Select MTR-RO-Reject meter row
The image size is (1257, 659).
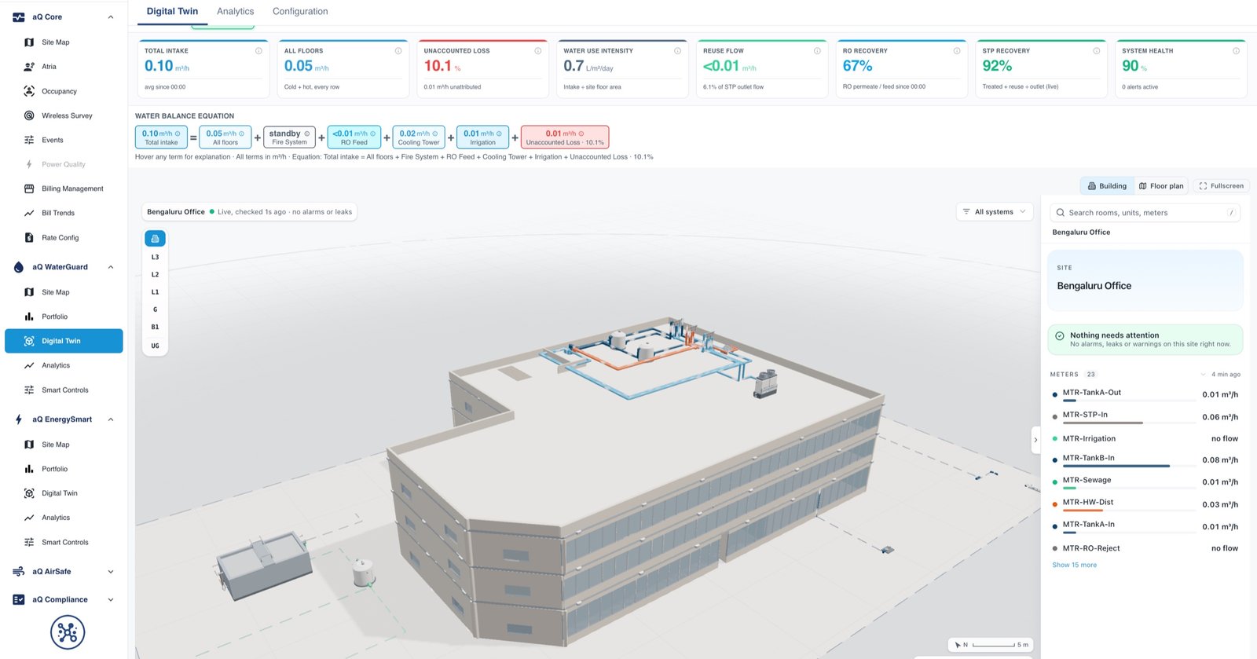[x=1145, y=548]
